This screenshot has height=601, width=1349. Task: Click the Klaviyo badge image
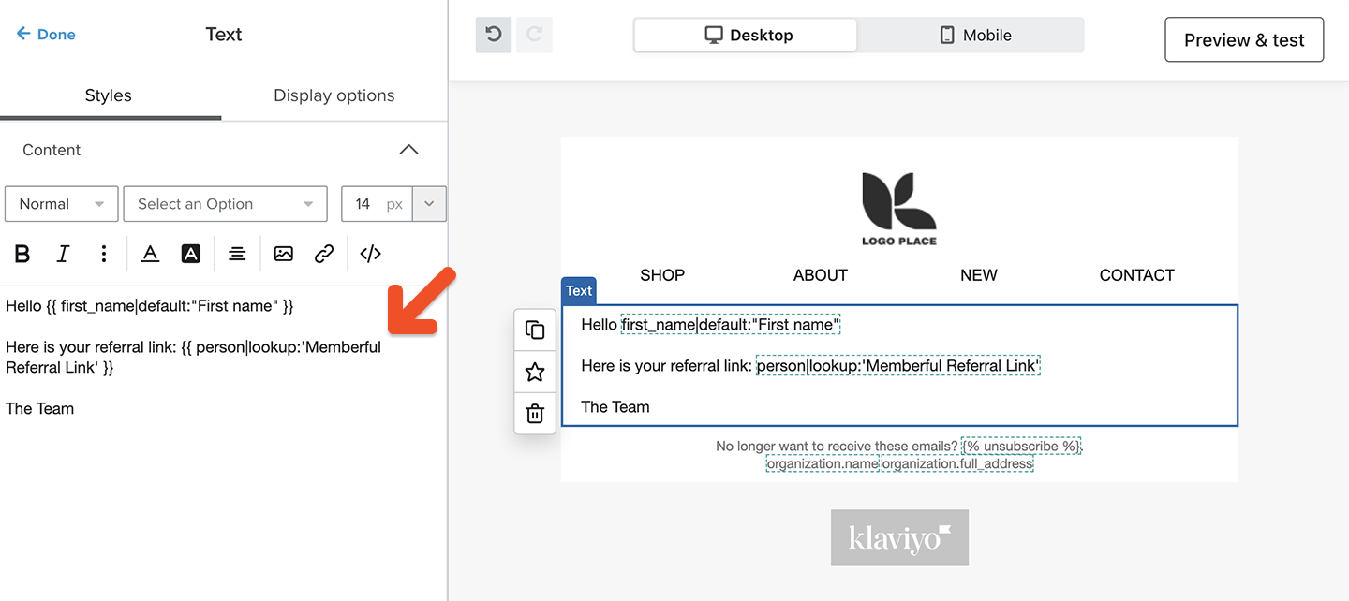[899, 537]
